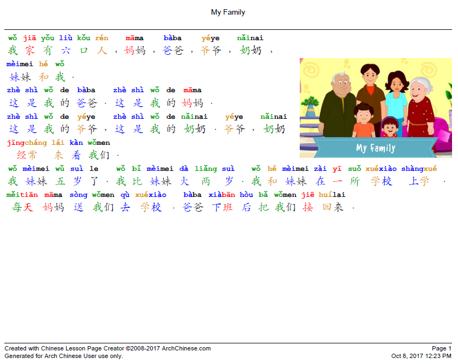Select the pinyin "jīngcháng" in the passage
This screenshot has width=458, height=364.
coord(27,143)
